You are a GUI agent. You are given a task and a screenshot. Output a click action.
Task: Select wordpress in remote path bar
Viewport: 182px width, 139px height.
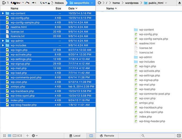pos(132,3)
